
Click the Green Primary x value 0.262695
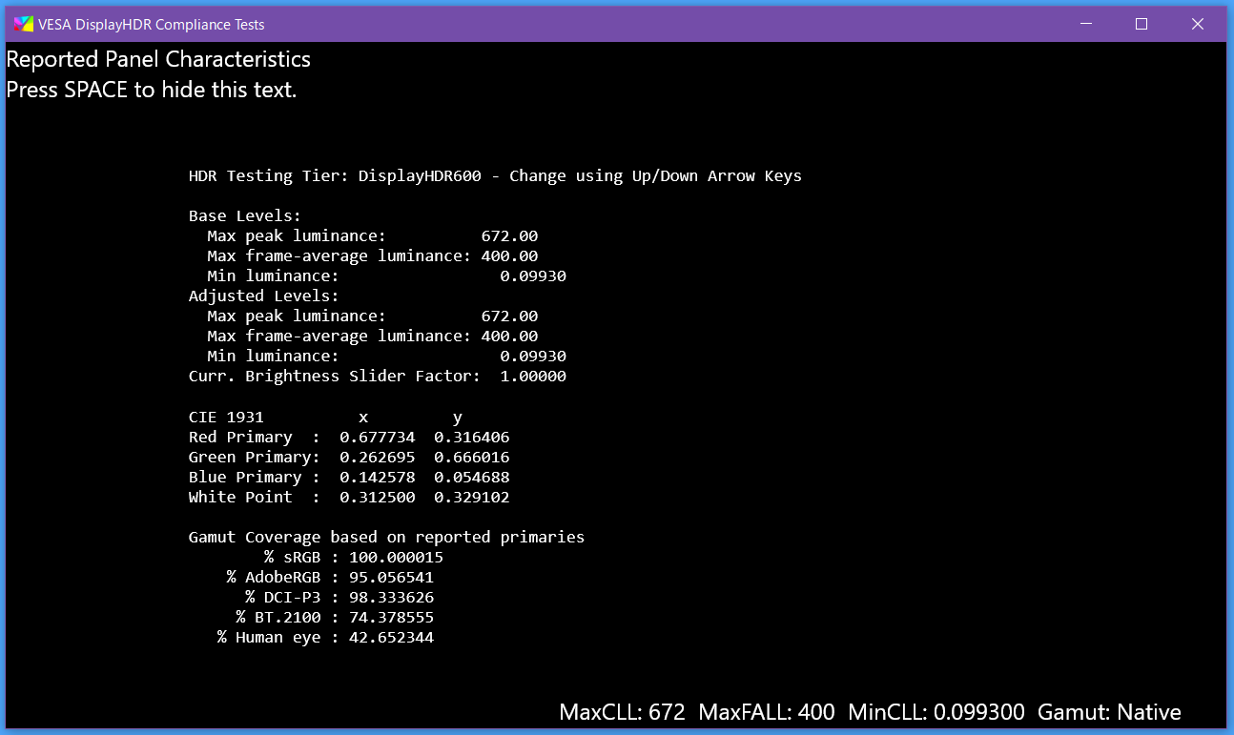click(x=378, y=458)
